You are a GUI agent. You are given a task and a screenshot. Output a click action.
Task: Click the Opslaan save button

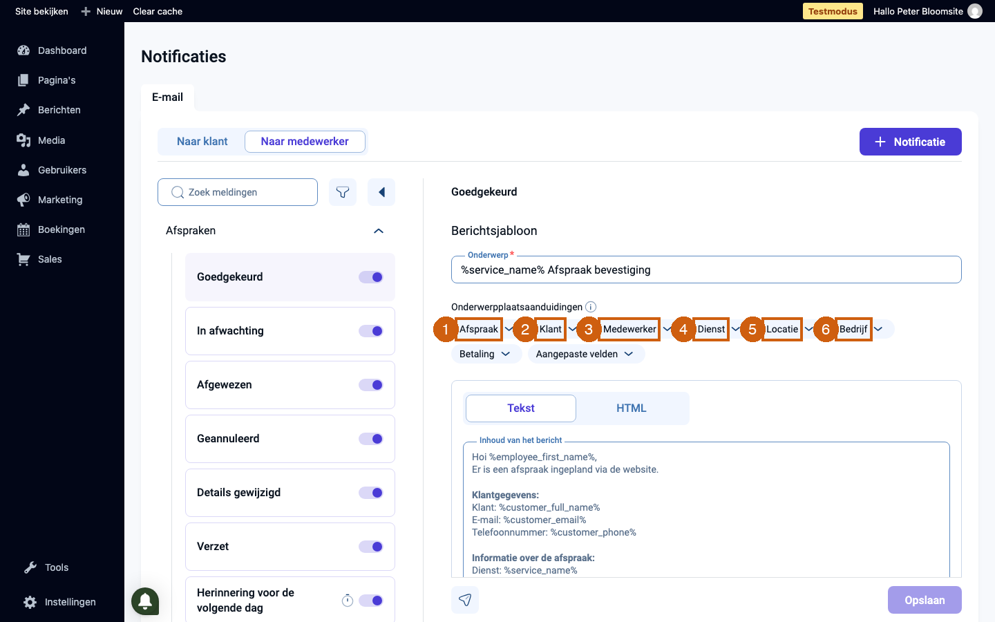(925, 600)
